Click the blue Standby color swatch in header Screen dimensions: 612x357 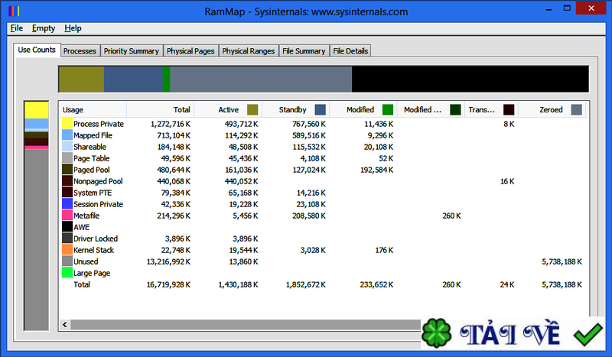320,109
